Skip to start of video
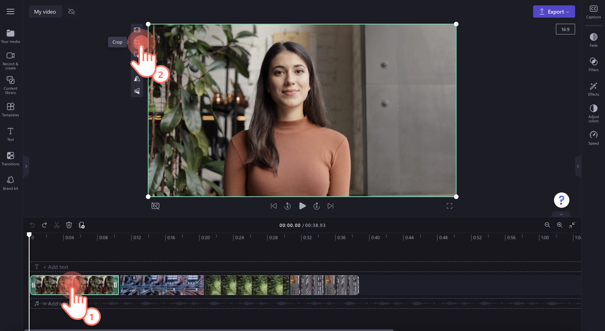 (x=274, y=206)
